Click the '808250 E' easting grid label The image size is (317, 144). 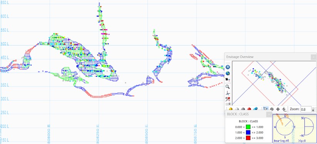click(98, 134)
